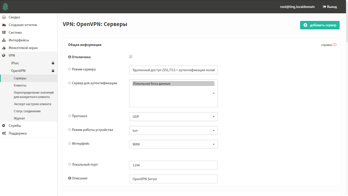Open the Создание отчетов menu section

(x=29, y=25)
